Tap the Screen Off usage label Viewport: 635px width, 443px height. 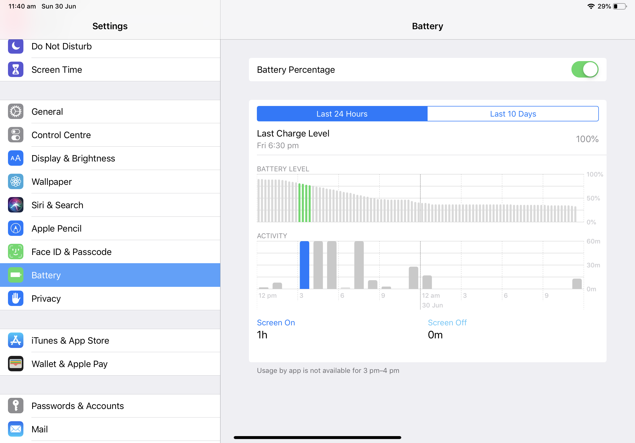[447, 323]
